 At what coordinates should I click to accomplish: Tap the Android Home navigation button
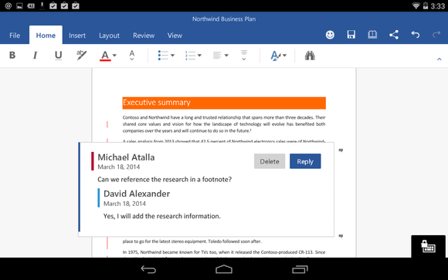click(x=224, y=269)
